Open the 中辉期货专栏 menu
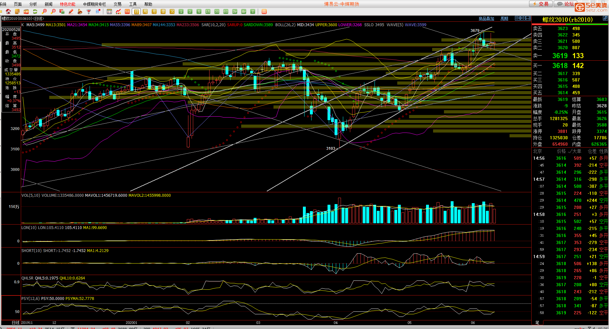This screenshot has height=329, width=609. point(95,4)
